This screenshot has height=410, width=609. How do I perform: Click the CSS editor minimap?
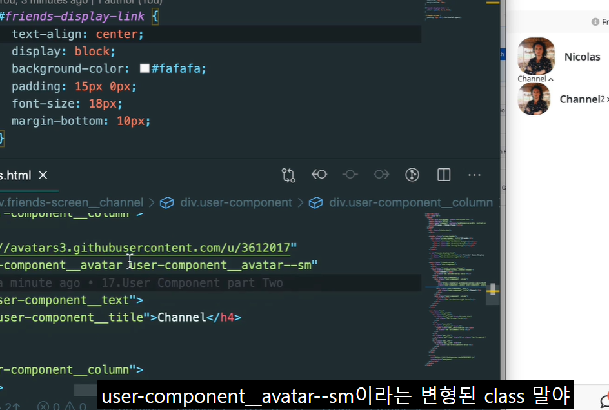click(x=443, y=10)
